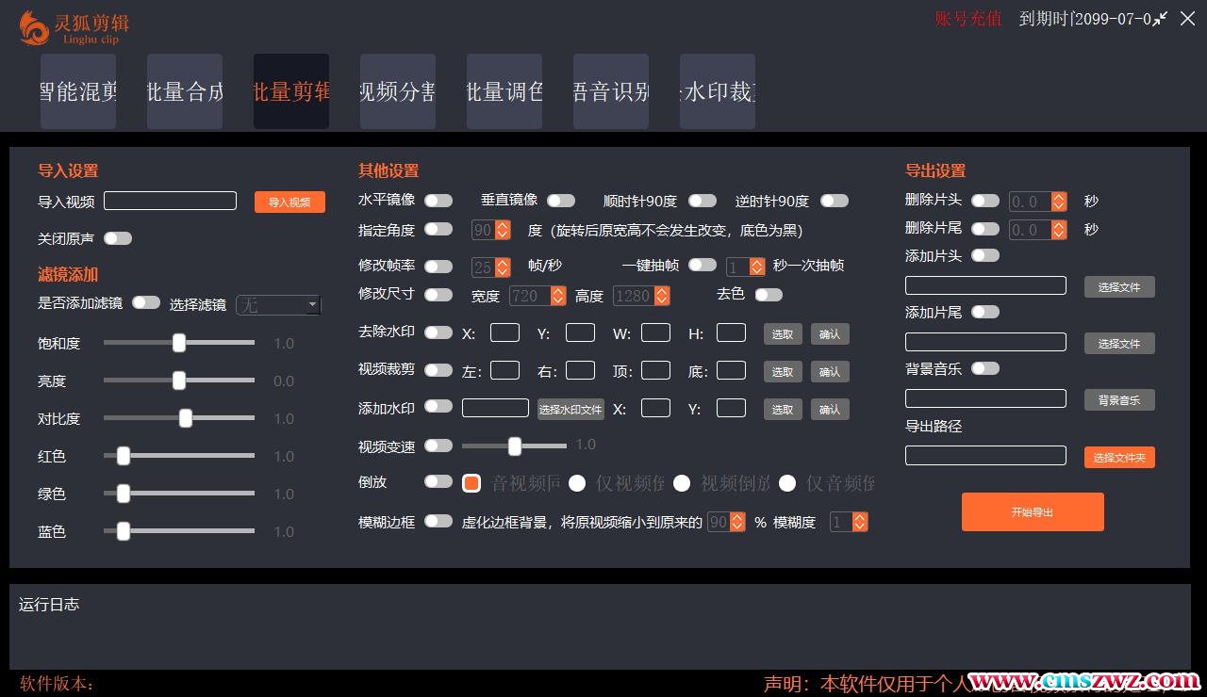The width and height of the screenshot is (1207, 697).
Task: Click the 选择水印文件 button
Action: click(570, 409)
